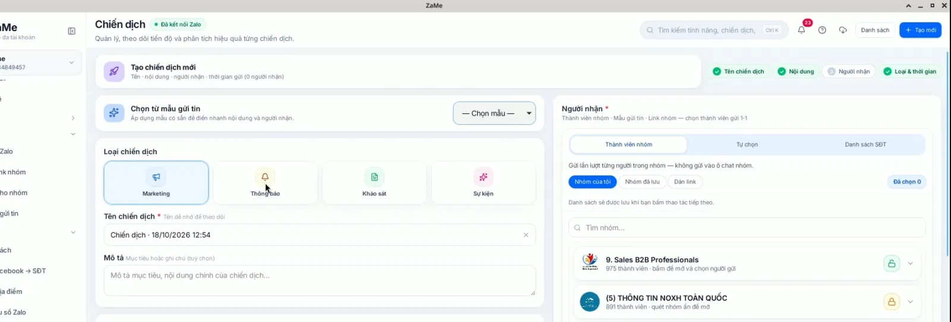Click the Danh sách button in the header

(x=875, y=30)
